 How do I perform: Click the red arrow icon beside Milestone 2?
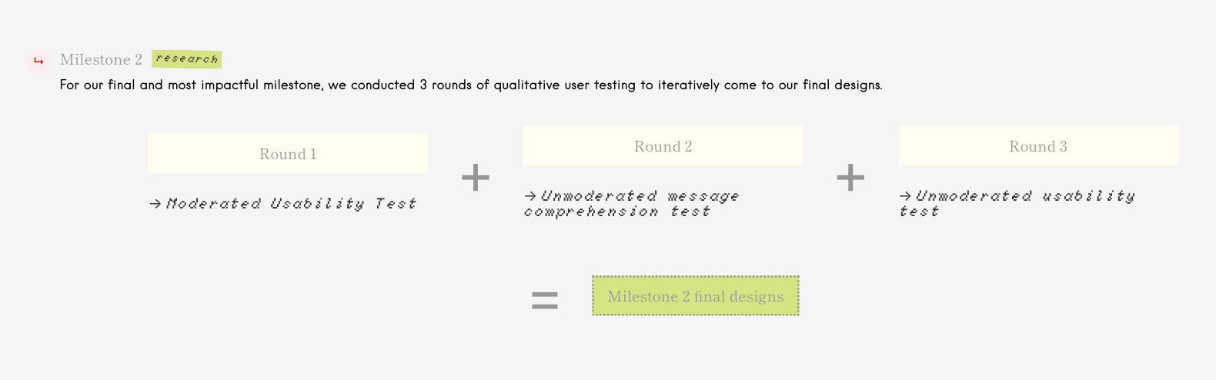pos(38,62)
